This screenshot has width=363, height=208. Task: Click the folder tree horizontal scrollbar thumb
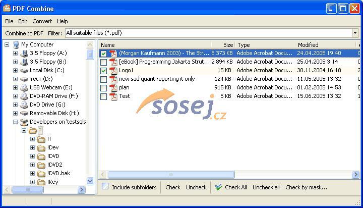click(28, 190)
